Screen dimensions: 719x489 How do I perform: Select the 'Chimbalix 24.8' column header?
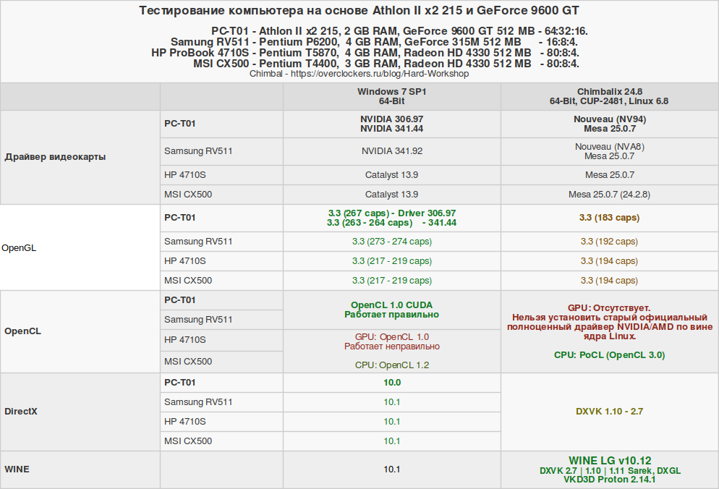coord(609,96)
